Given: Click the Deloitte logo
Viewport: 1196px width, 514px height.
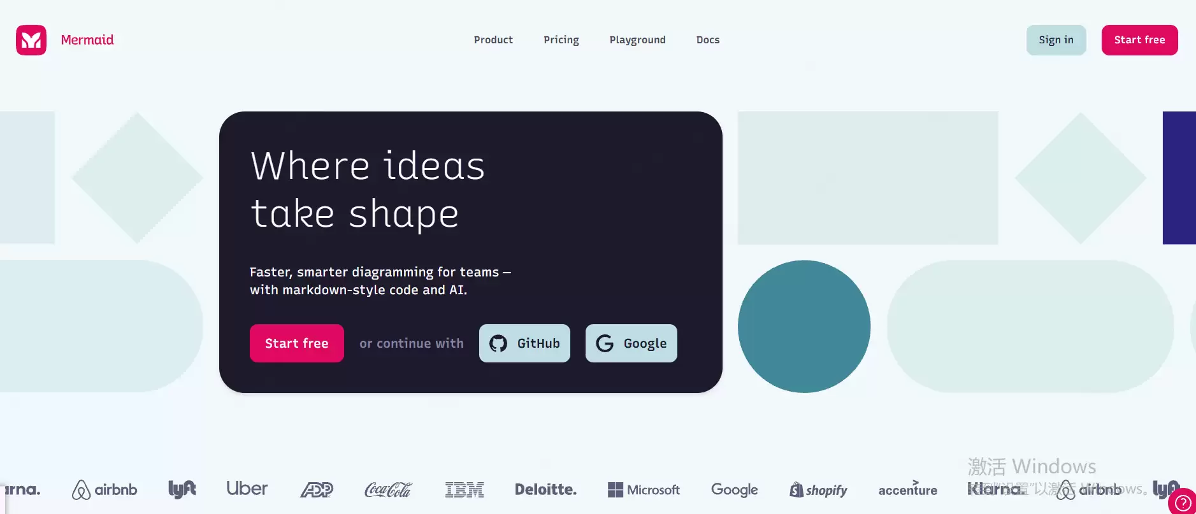Looking at the screenshot, I should coord(546,490).
